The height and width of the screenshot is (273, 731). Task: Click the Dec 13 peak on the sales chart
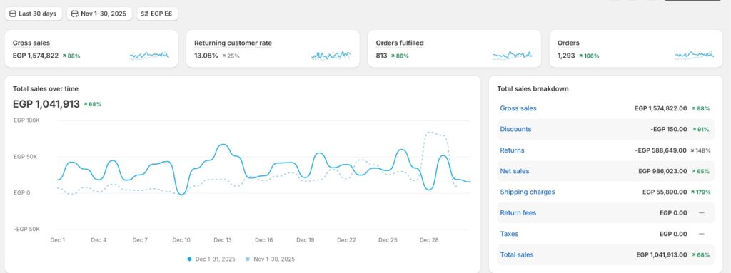[223, 145]
